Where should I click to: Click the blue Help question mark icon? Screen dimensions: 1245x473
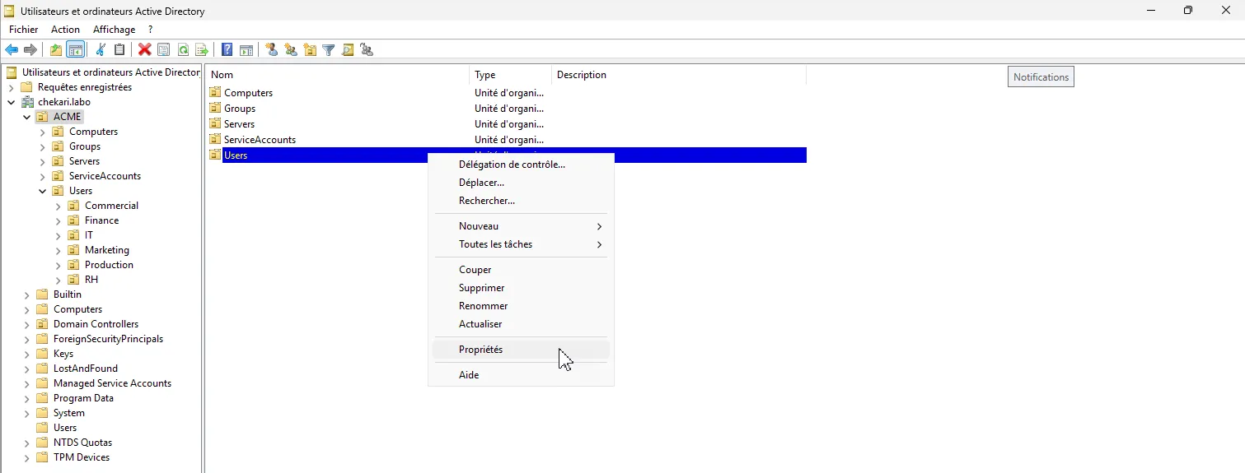227,50
